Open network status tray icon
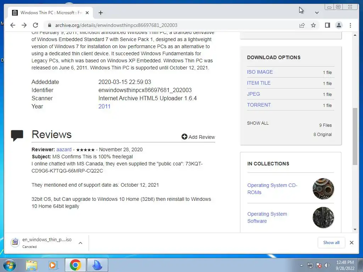 point(310,265)
